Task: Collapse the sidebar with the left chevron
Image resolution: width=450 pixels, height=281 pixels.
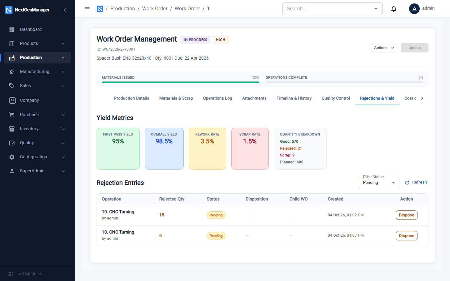Action: pos(65,10)
